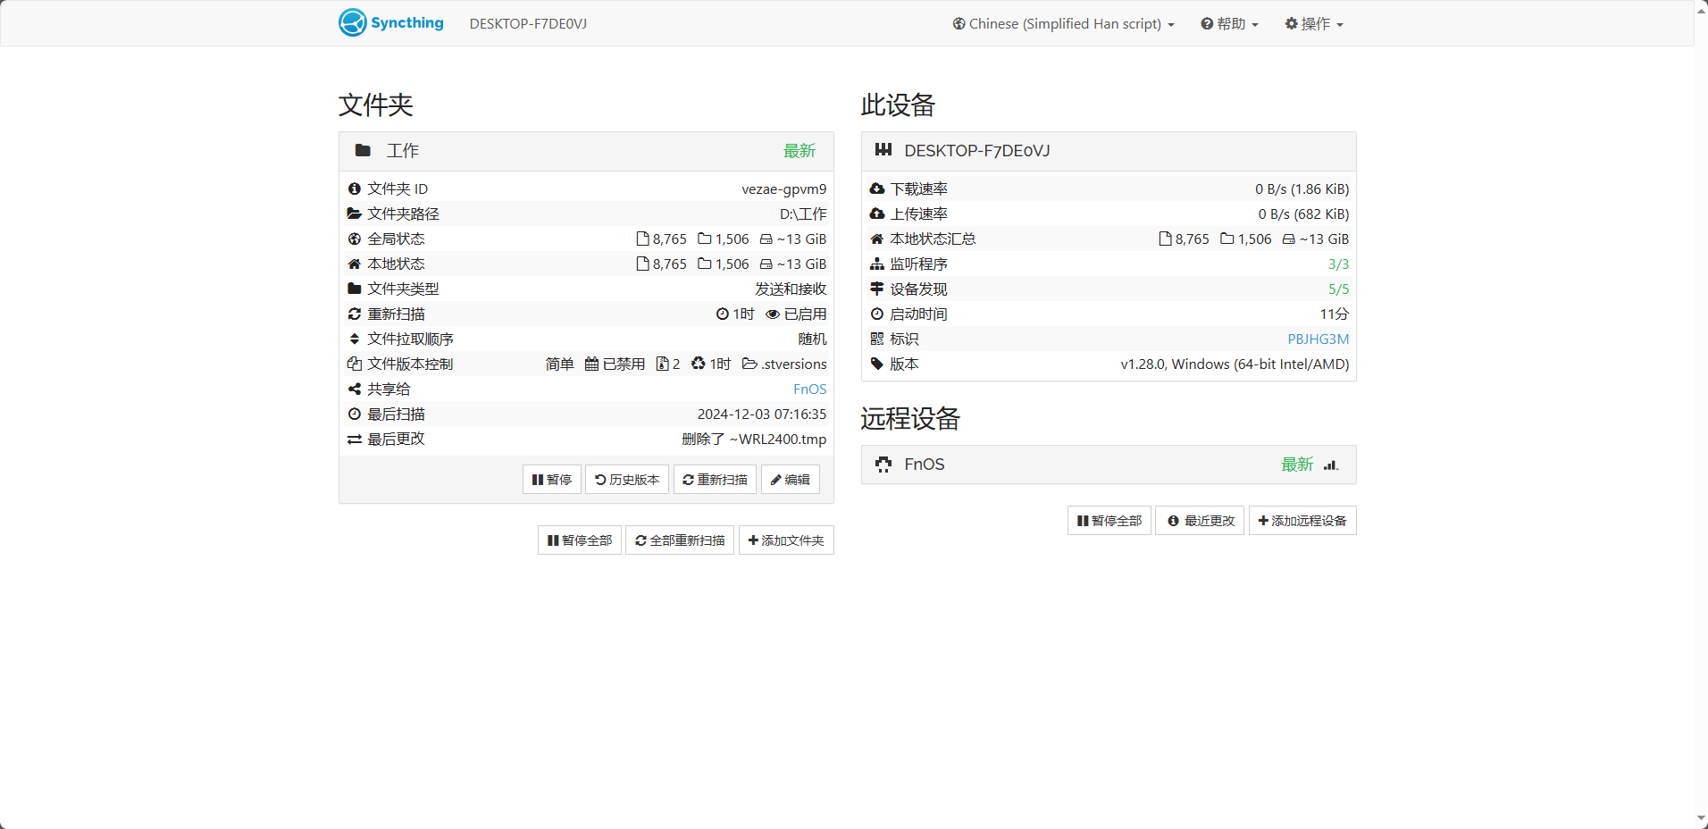This screenshot has width=1708, height=829.
Task: Edit the folder with 编辑 button
Action: coord(791,480)
